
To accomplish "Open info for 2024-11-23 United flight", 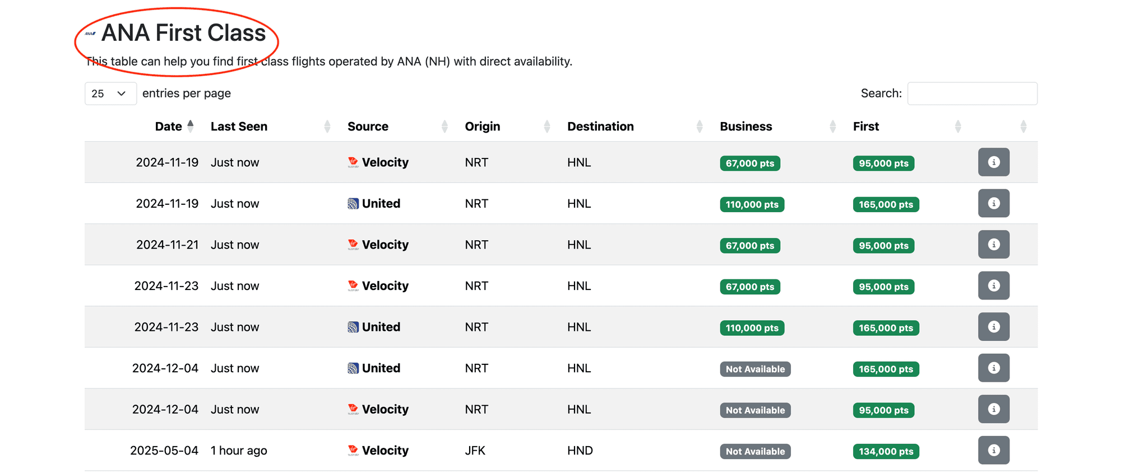I will [x=993, y=327].
